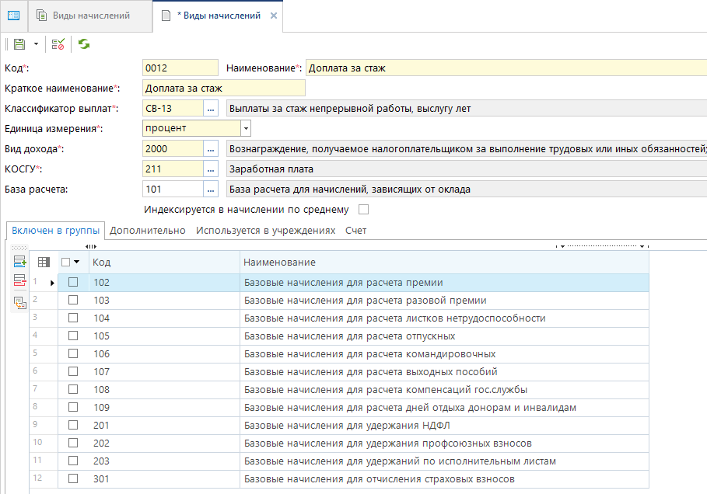Viewport: 707px width, 494px height.
Task: Click the home window icon left of tabs
Action: coord(13,16)
